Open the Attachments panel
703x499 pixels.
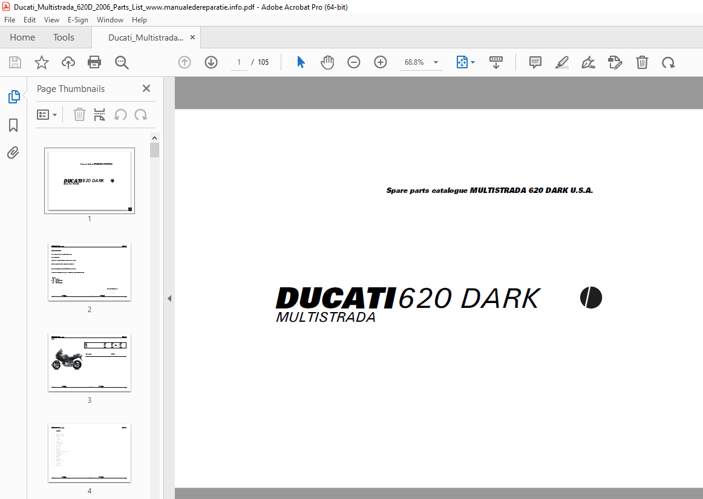pos(13,152)
